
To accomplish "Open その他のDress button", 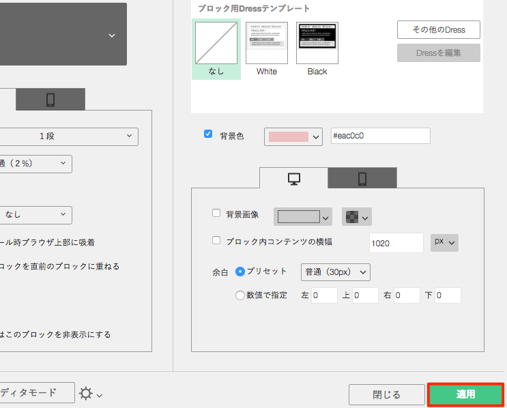I will [x=439, y=30].
